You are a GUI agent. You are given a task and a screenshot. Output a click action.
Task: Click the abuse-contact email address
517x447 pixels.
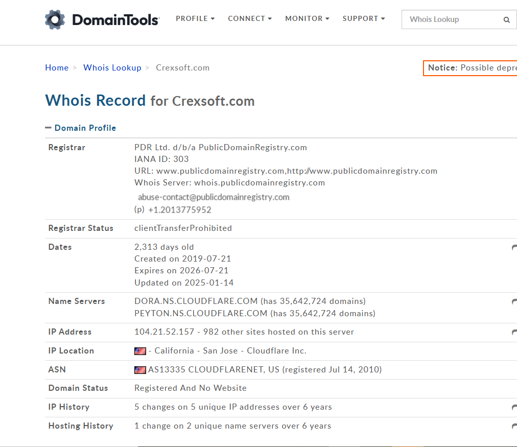tap(214, 197)
